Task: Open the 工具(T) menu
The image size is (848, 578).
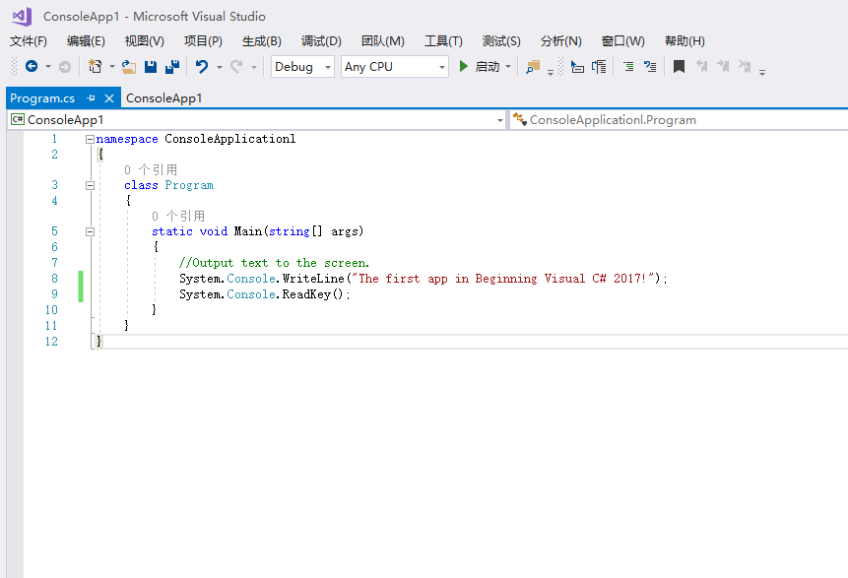Action: 443,41
